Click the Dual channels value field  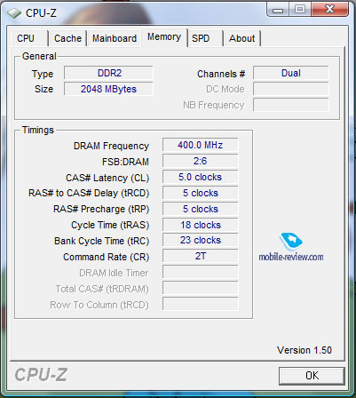click(x=291, y=73)
